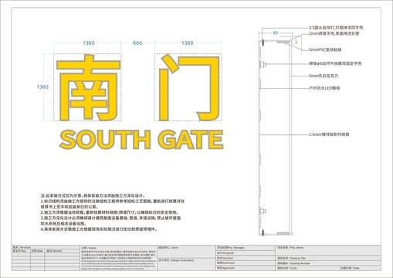
Task: Select the 80 width dimension on section
Action: pyautogui.click(x=276, y=32)
